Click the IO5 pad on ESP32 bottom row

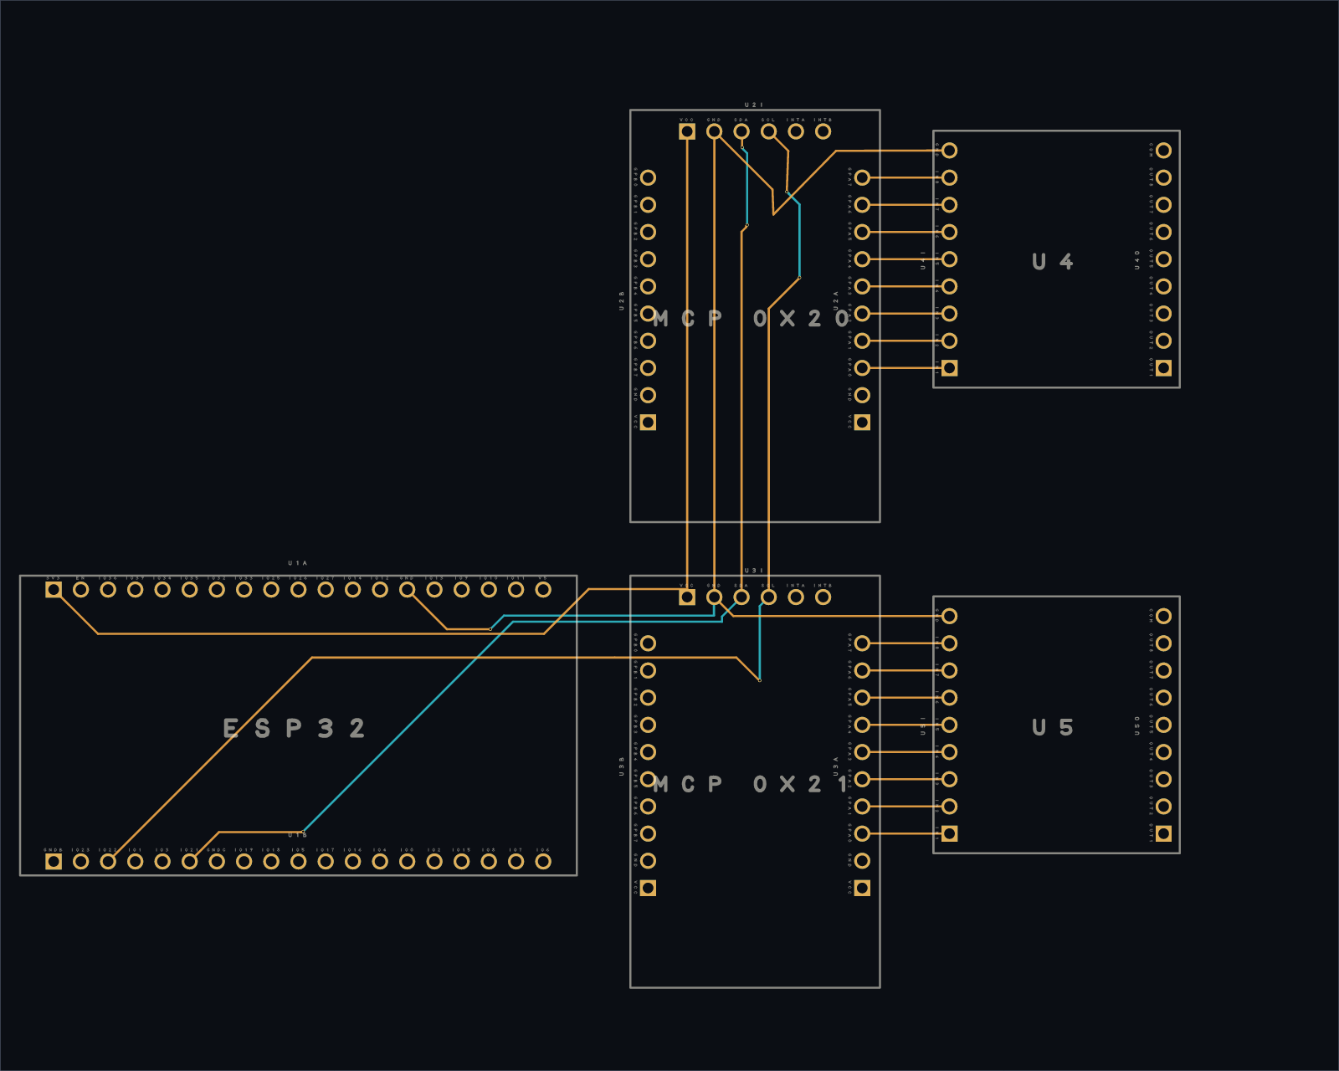pyautogui.click(x=299, y=861)
